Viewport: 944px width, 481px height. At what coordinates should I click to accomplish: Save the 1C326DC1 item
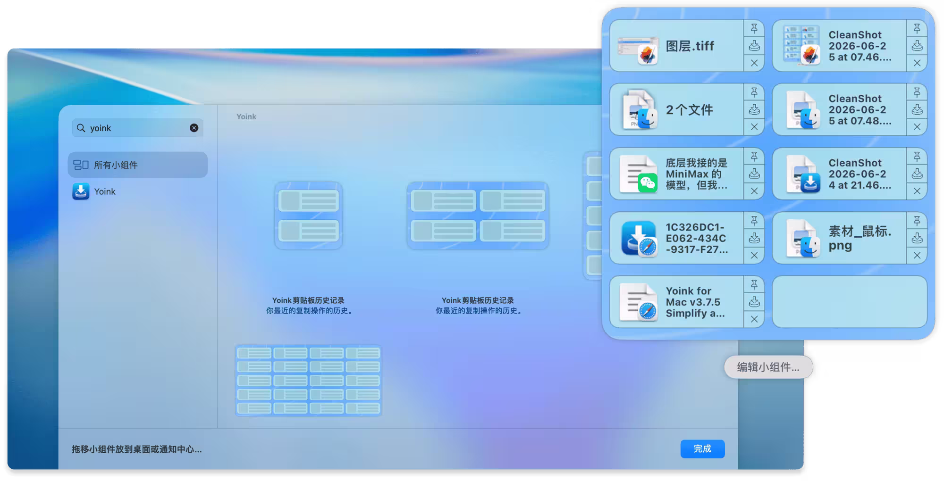(754, 238)
